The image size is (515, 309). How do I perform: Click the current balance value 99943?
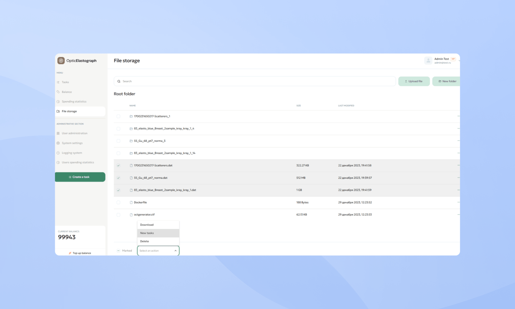tap(67, 237)
